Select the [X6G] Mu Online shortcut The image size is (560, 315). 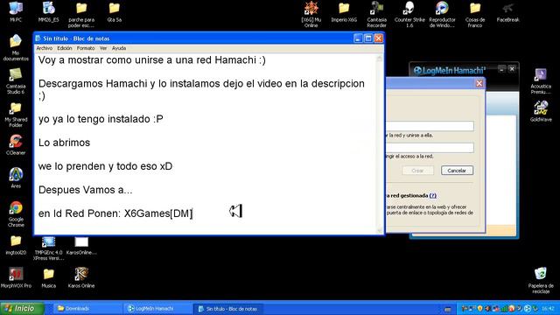pyautogui.click(x=311, y=15)
